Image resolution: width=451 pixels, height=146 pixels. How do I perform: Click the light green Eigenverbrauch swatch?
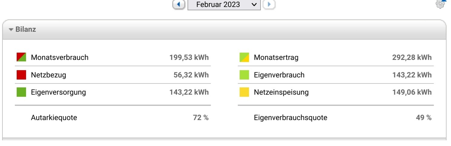[x=244, y=75]
